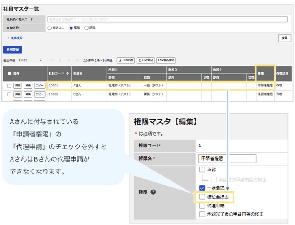
Task: Sort by 権限 column header
Action: tap(261, 74)
